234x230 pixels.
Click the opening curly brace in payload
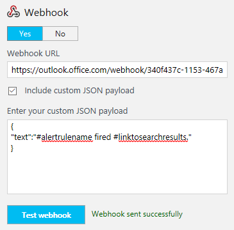(x=12, y=127)
